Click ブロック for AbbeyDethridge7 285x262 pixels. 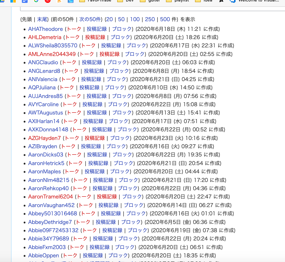pyautogui.click(x=131, y=222)
